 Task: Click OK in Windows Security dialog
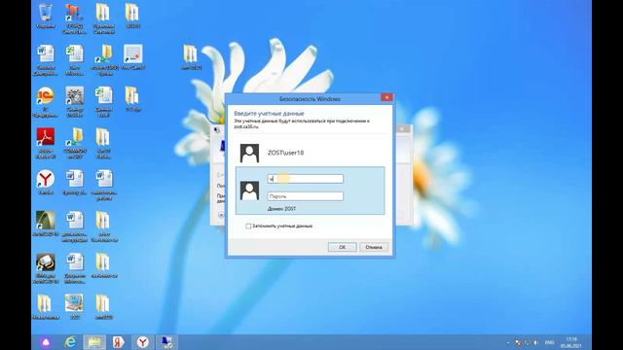tap(342, 247)
